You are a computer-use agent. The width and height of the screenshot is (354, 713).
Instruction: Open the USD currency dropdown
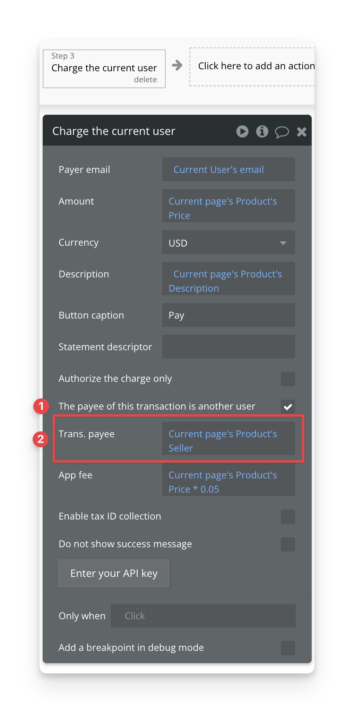[x=229, y=243]
